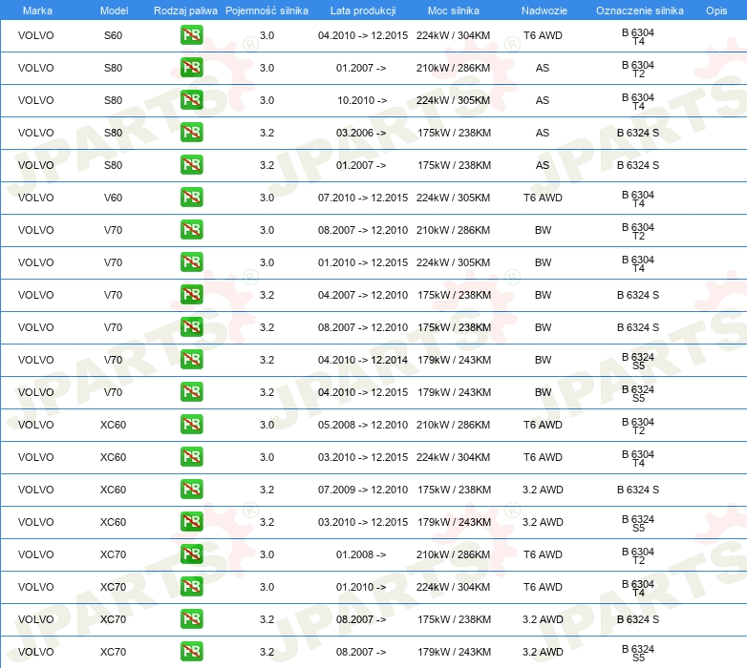Click fuel icon for V70 179kW 12.2014 row
The image size is (747, 668).
191,360
